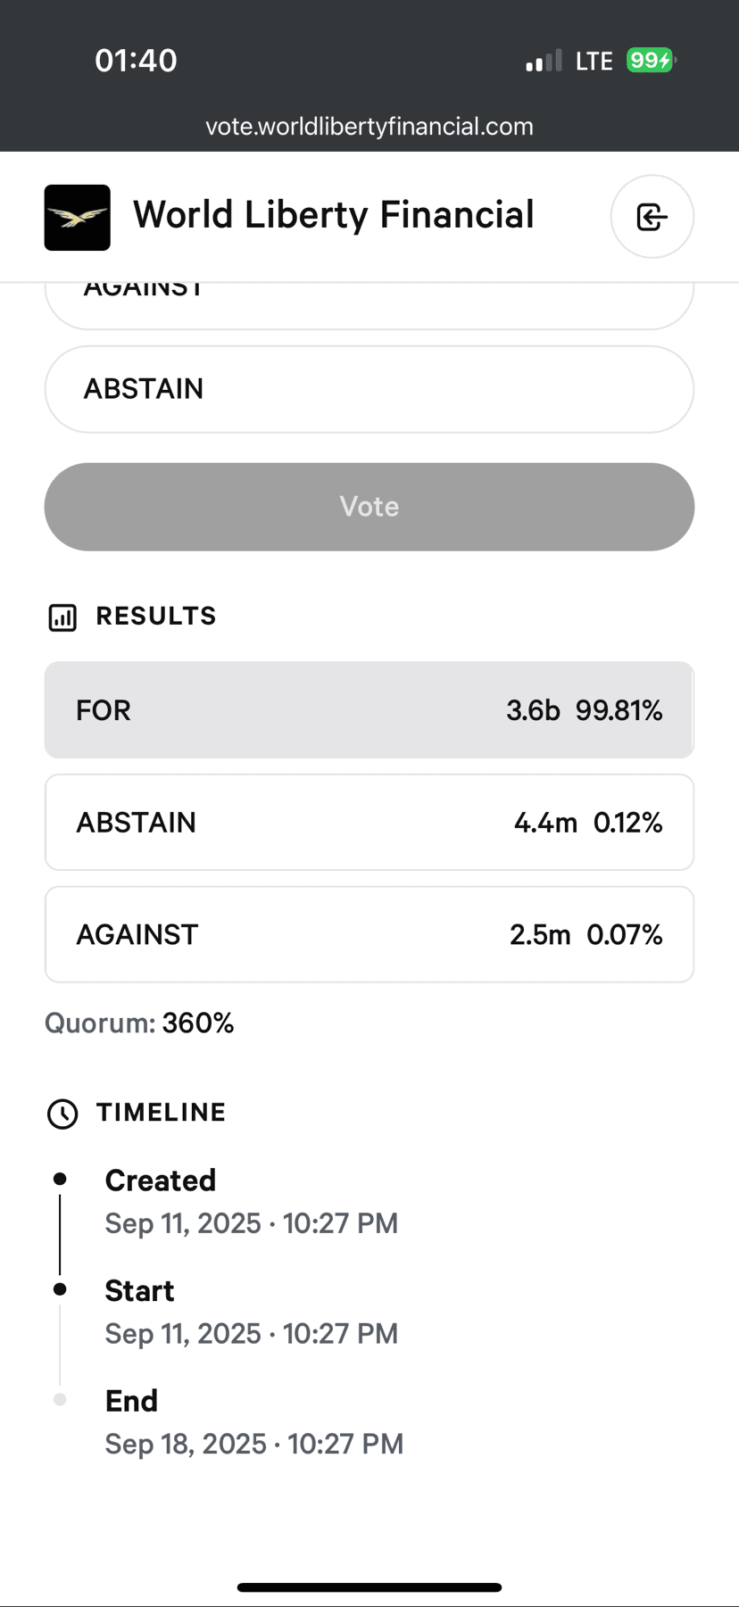Select the ABSTAIN voting option
739x1607 pixels.
[369, 389]
